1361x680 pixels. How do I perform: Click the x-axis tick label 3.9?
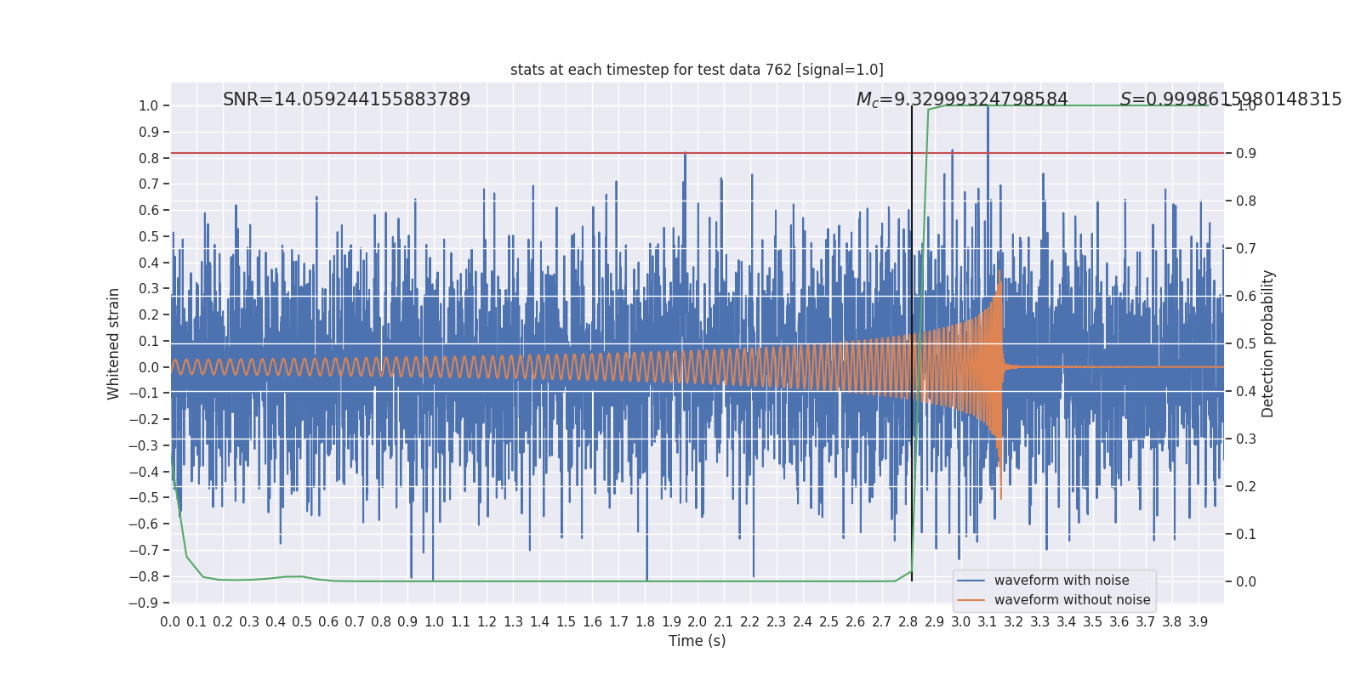[x=1199, y=622]
